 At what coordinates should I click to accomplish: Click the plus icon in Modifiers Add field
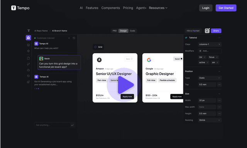[200, 51]
